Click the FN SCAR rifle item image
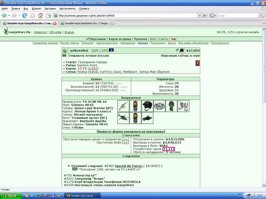 tap(123, 106)
